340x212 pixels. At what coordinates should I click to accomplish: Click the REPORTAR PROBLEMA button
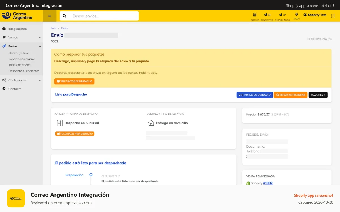[290, 95]
